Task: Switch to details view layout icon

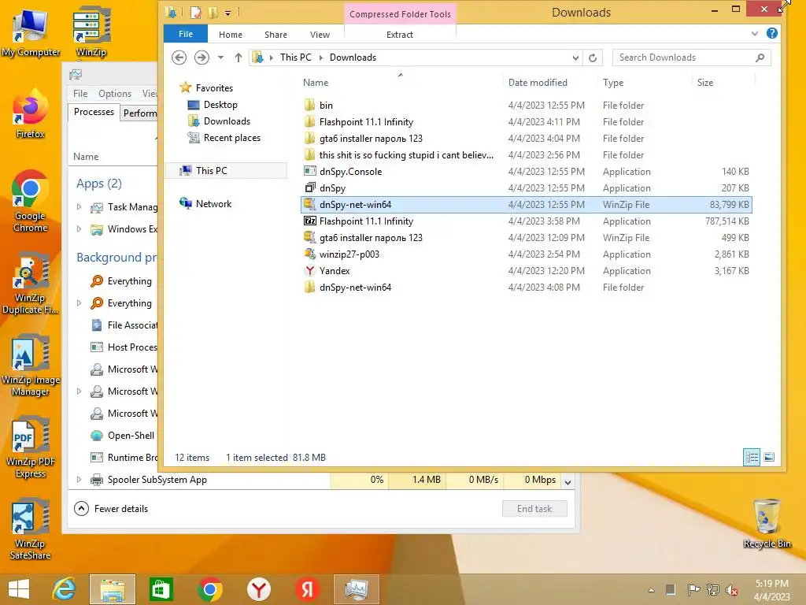Action: click(752, 458)
